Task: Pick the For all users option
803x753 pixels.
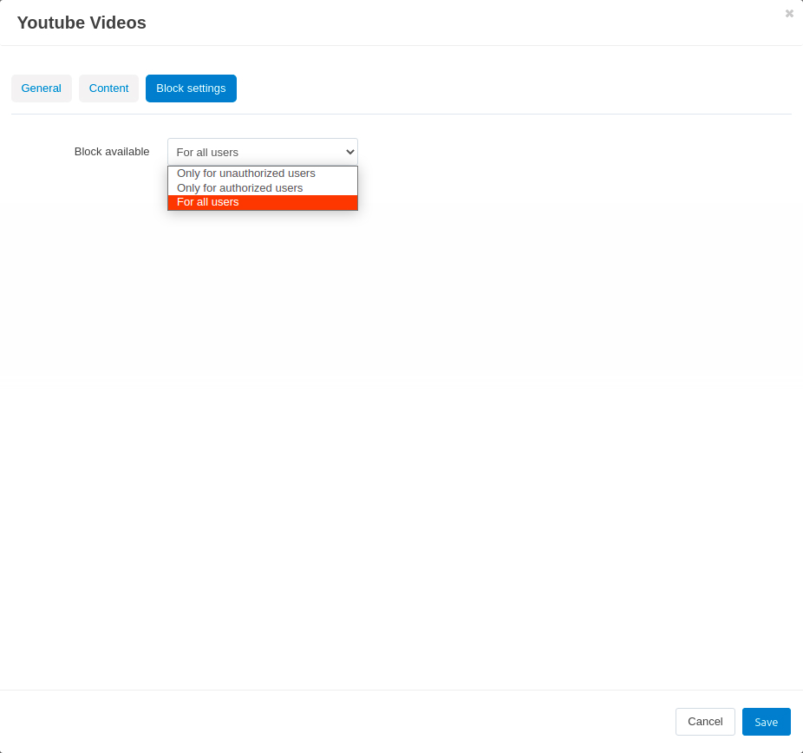Action: pyautogui.click(x=263, y=202)
